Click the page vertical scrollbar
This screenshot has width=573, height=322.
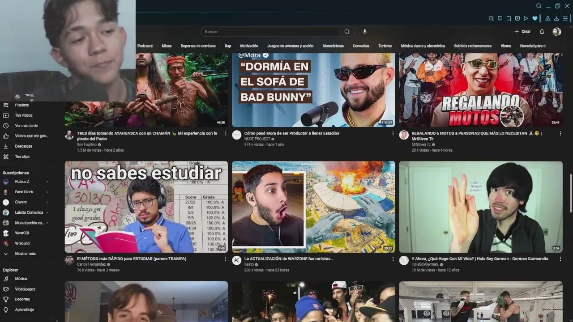point(570,193)
